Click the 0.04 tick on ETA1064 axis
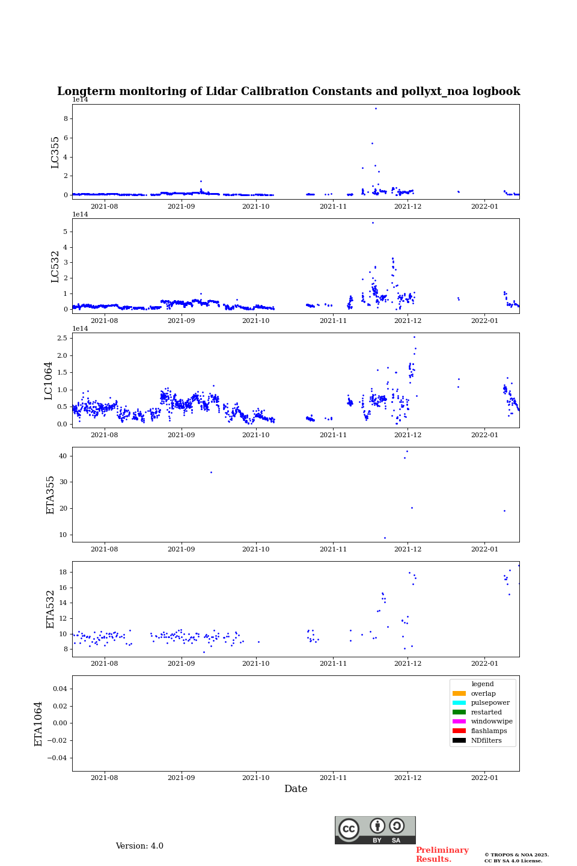 (x=60, y=689)
